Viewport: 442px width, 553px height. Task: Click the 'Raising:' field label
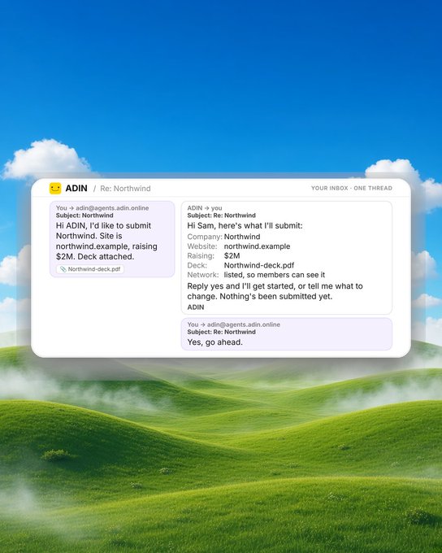point(201,255)
